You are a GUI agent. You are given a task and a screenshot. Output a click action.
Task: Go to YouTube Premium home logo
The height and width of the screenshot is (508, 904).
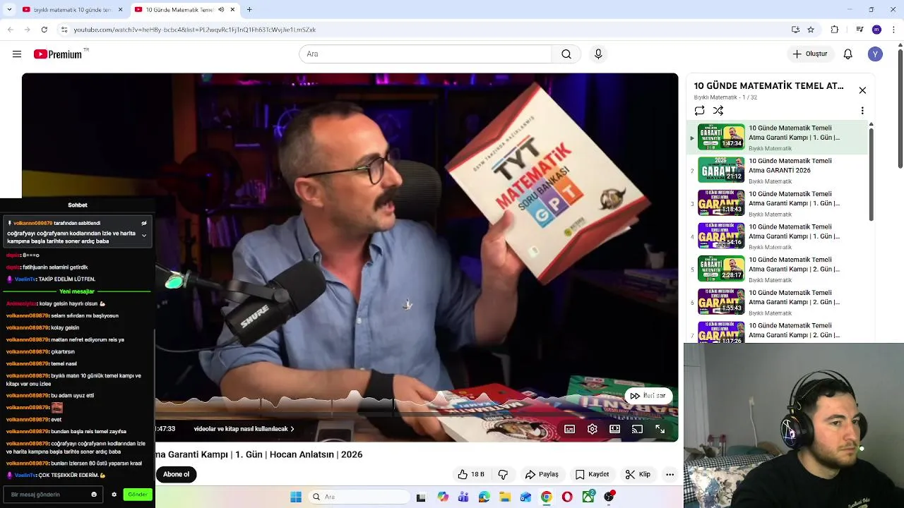pos(59,54)
